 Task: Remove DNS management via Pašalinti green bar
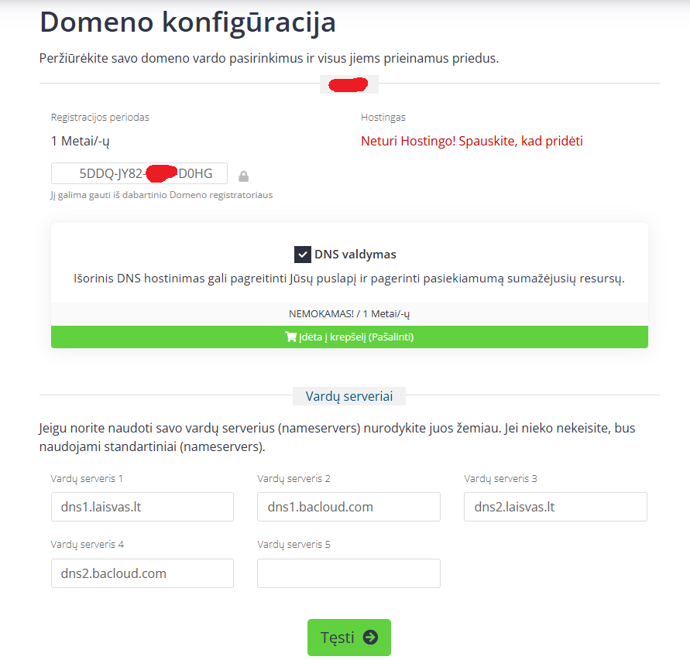tap(349, 337)
